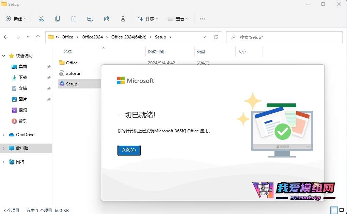Expand address bar history dropdown
The height and width of the screenshot is (214, 347).
coord(204,37)
